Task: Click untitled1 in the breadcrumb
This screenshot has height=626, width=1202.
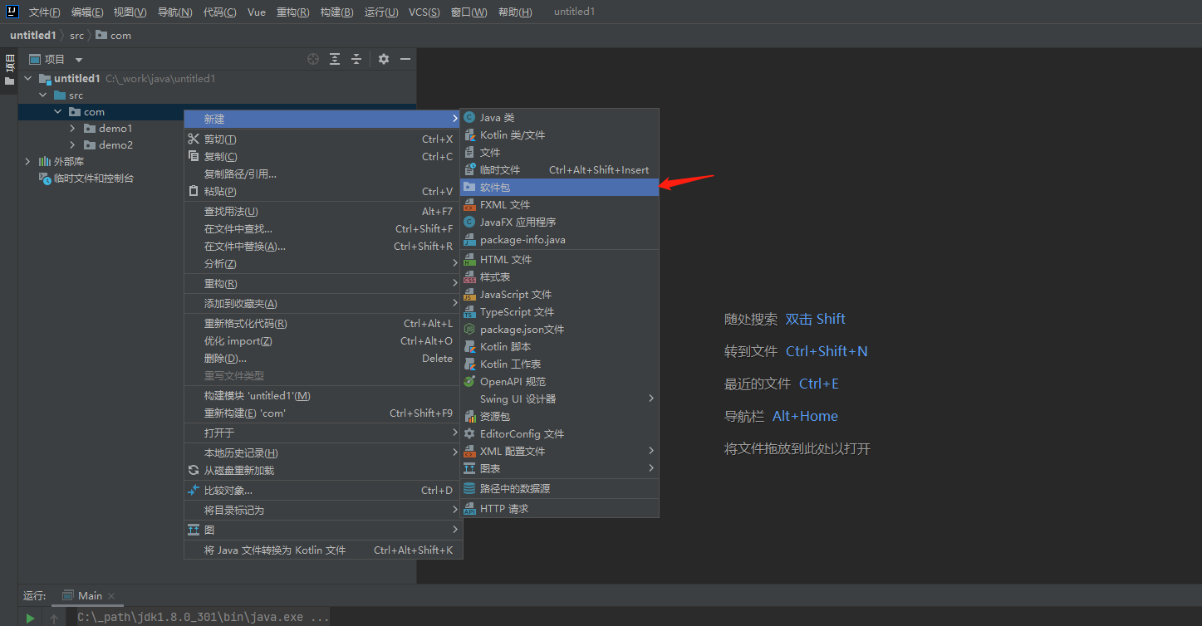Action: pyautogui.click(x=32, y=36)
